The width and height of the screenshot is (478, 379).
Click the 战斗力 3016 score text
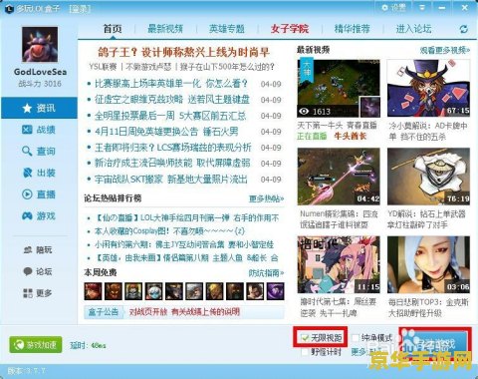pyautogui.click(x=40, y=84)
